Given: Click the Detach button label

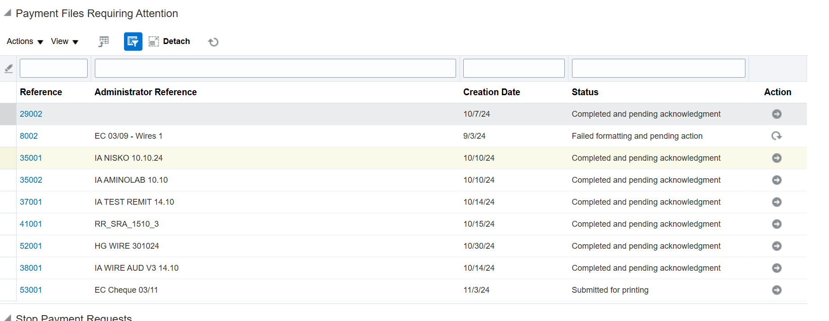Looking at the screenshot, I should (x=176, y=41).
